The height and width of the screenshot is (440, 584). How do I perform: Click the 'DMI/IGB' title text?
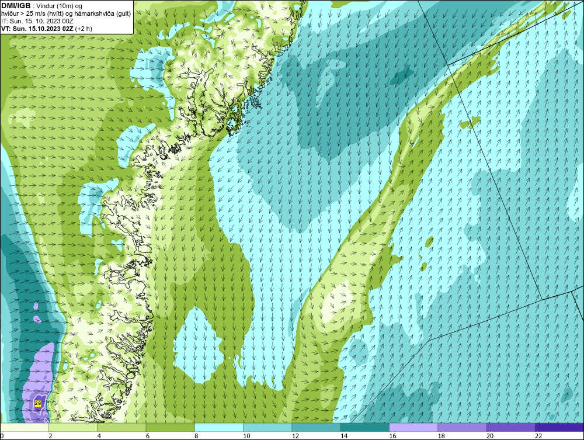(x=16, y=6)
